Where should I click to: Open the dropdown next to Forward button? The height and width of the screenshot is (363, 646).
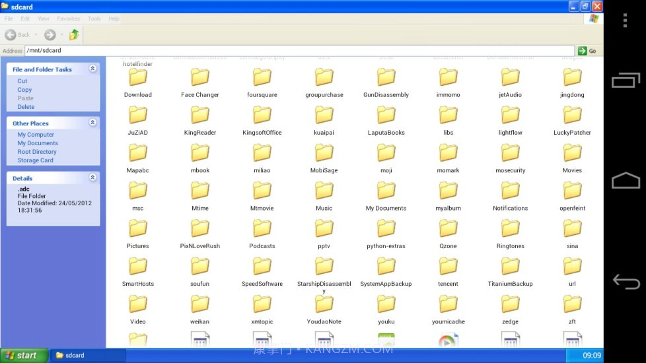click(x=61, y=34)
